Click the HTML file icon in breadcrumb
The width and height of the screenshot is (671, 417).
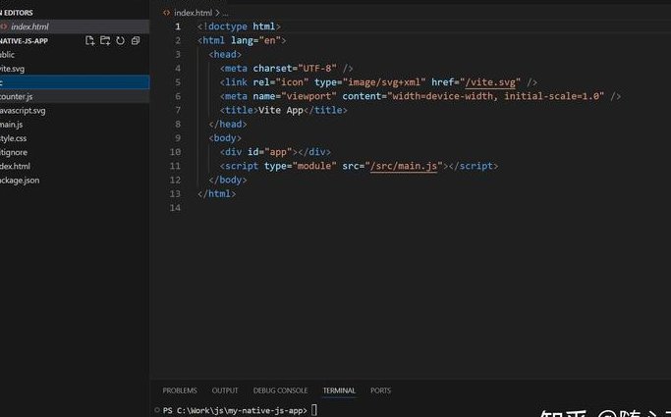[x=166, y=13]
